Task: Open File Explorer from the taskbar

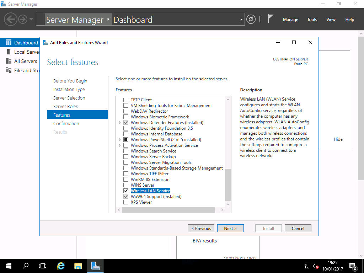Action: click(78, 266)
